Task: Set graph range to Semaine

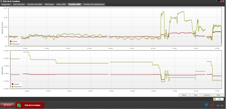Action: pos(207,95)
